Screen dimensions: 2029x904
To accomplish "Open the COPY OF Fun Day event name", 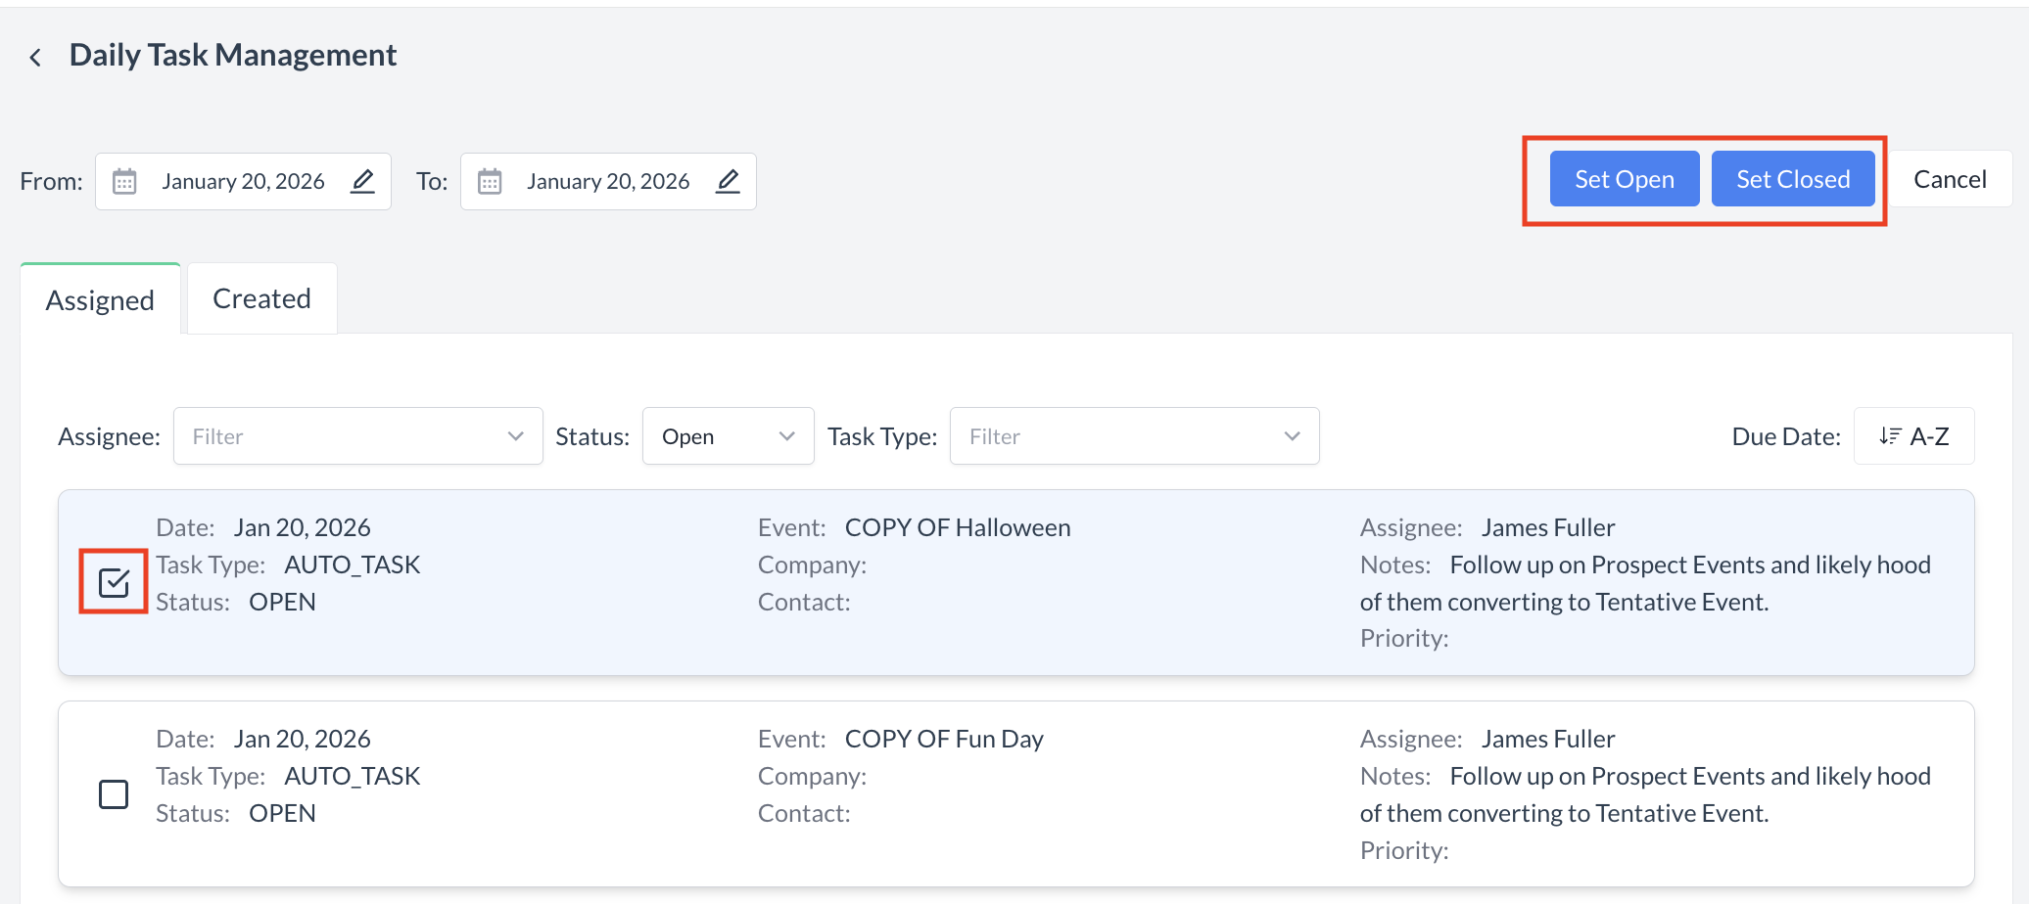I will (x=943, y=740).
